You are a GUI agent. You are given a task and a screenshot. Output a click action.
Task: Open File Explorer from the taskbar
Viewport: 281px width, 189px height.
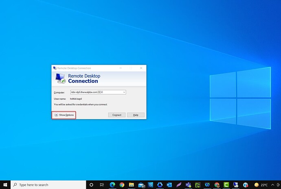tap(131, 185)
